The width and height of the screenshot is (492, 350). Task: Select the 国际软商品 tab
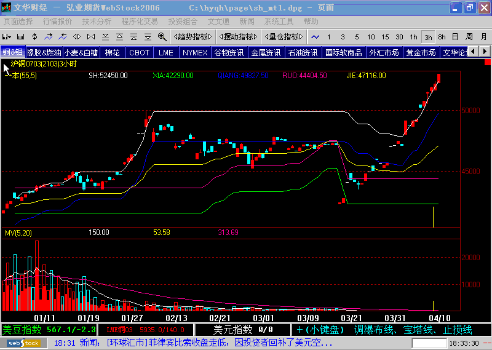click(x=344, y=52)
